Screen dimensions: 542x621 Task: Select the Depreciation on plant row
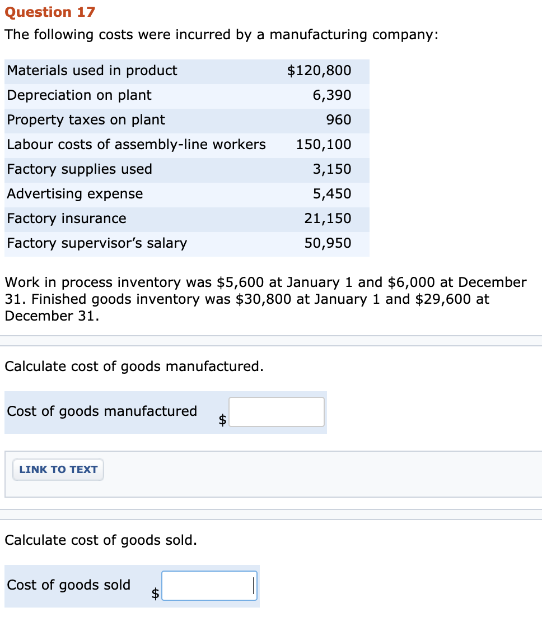(78, 95)
